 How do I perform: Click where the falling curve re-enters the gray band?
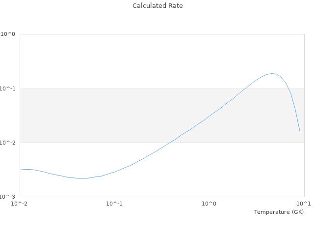(289, 88)
